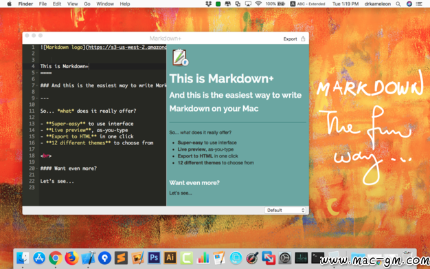This screenshot has height=269, width=430.
Task: Click the Markdown clipboard logo in preview
Action: click(x=180, y=57)
